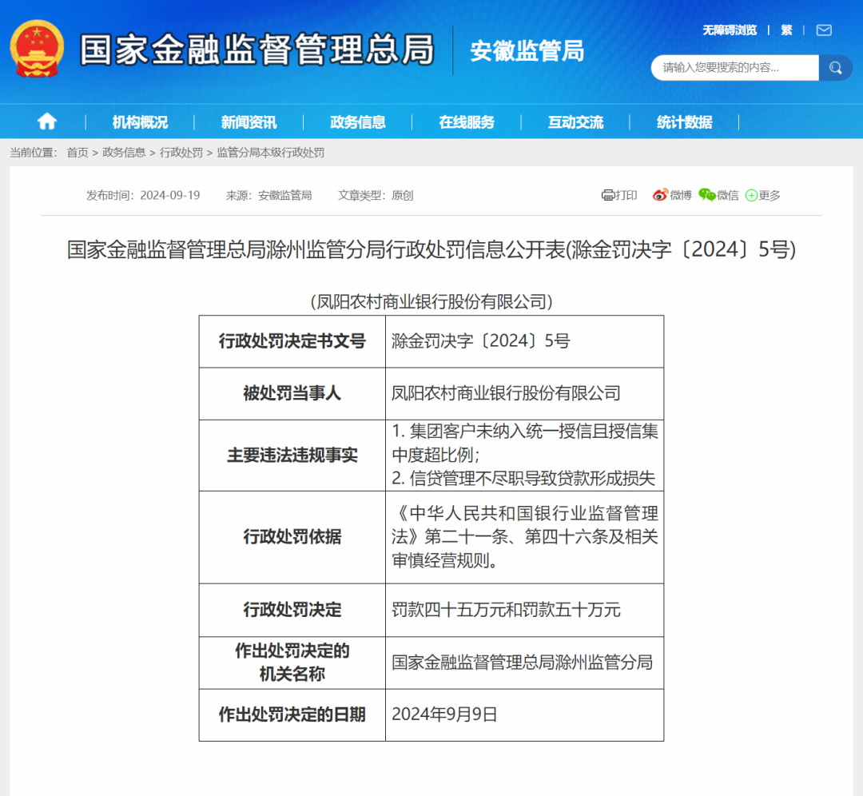This screenshot has height=796, width=863.
Task: Share via the WeChat icon
Action: click(x=706, y=195)
